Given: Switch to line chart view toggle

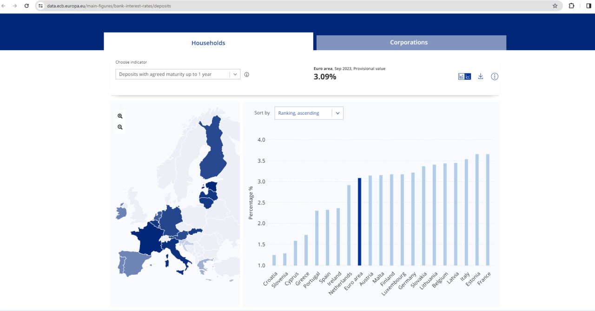Looking at the screenshot, I should point(468,77).
